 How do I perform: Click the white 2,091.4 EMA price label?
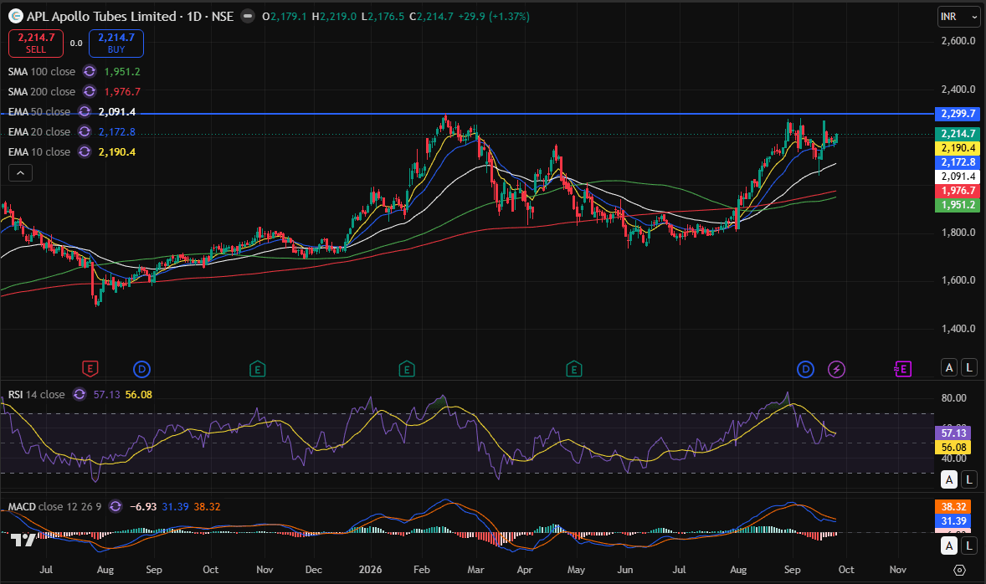click(958, 177)
